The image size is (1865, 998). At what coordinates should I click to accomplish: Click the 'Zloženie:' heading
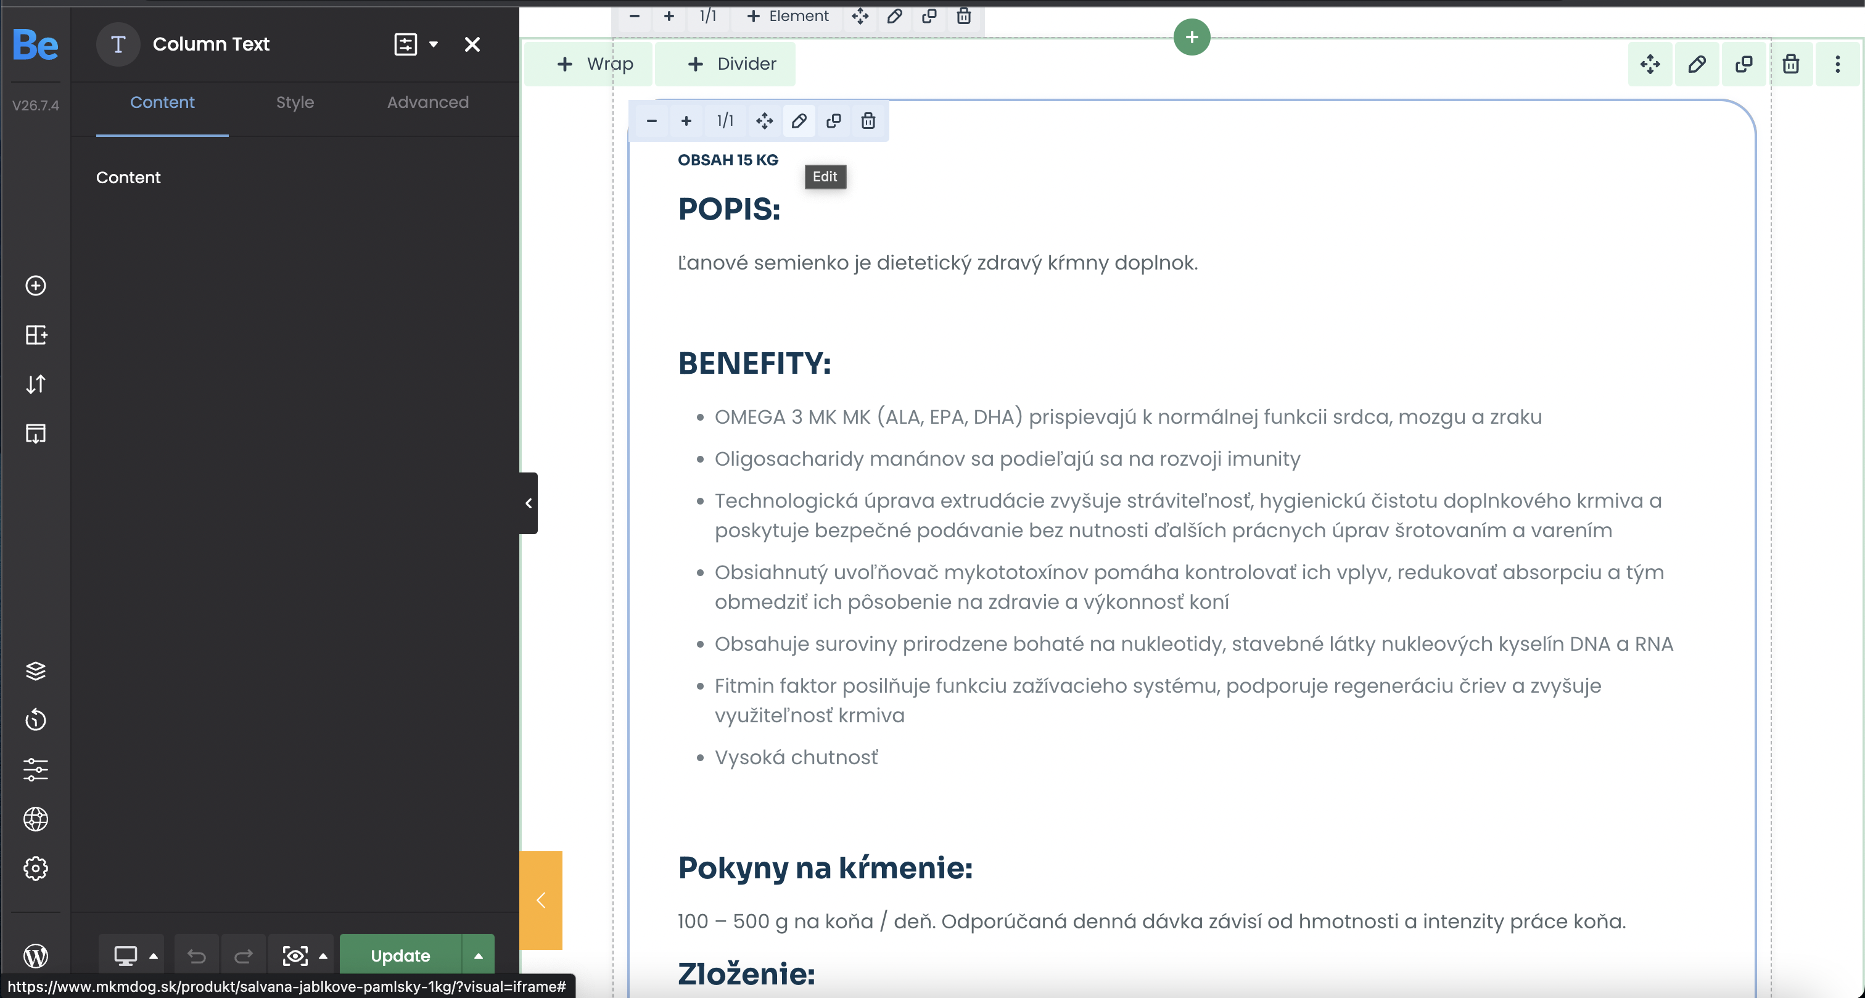coord(746,974)
